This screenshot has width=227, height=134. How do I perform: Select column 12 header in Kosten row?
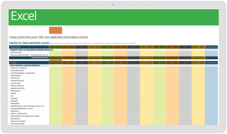(x=198, y=62)
